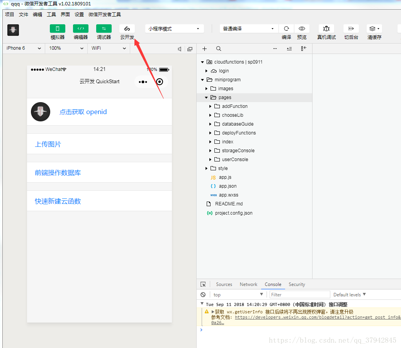This screenshot has height=348, width=401.
Task: Expand the style folder
Action: pos(206,168)
